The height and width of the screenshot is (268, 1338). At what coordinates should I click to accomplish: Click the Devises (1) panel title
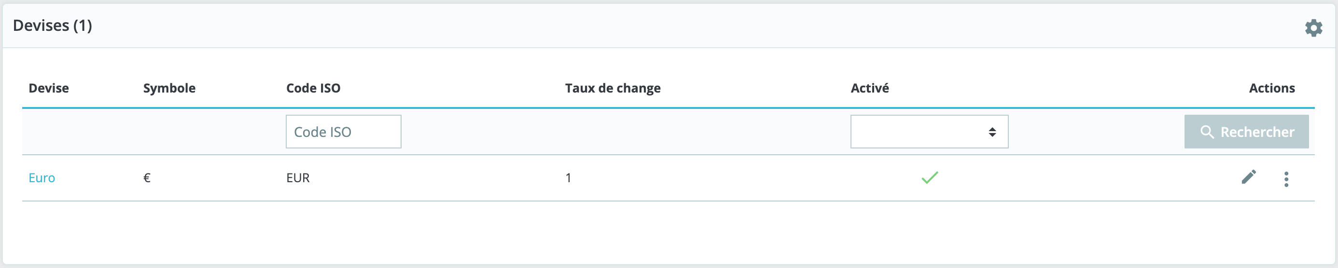[x=53, y=26]
